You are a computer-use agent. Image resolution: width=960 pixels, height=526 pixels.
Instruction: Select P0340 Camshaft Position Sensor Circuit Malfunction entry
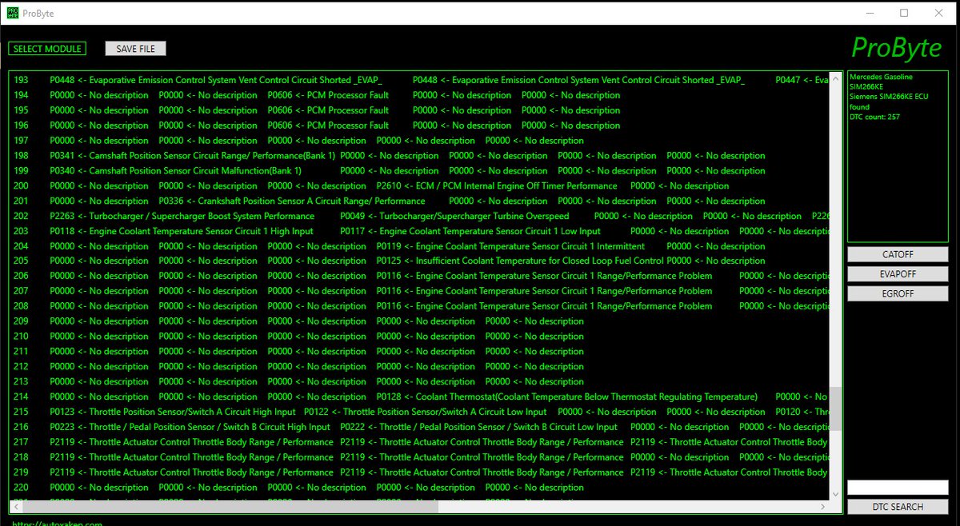176,171
